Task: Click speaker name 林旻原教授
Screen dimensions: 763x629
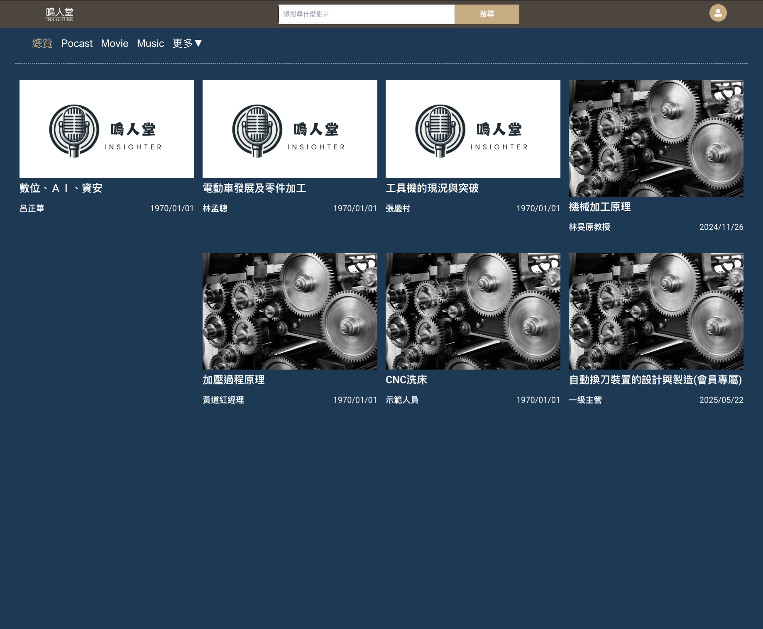Action: [x=589, y=227]
